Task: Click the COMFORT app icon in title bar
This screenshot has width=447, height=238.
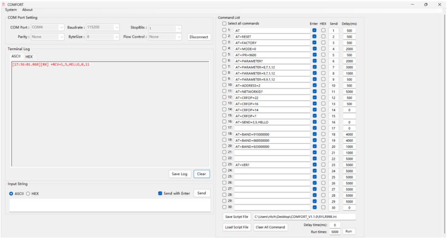Action: tap(4, 5)
